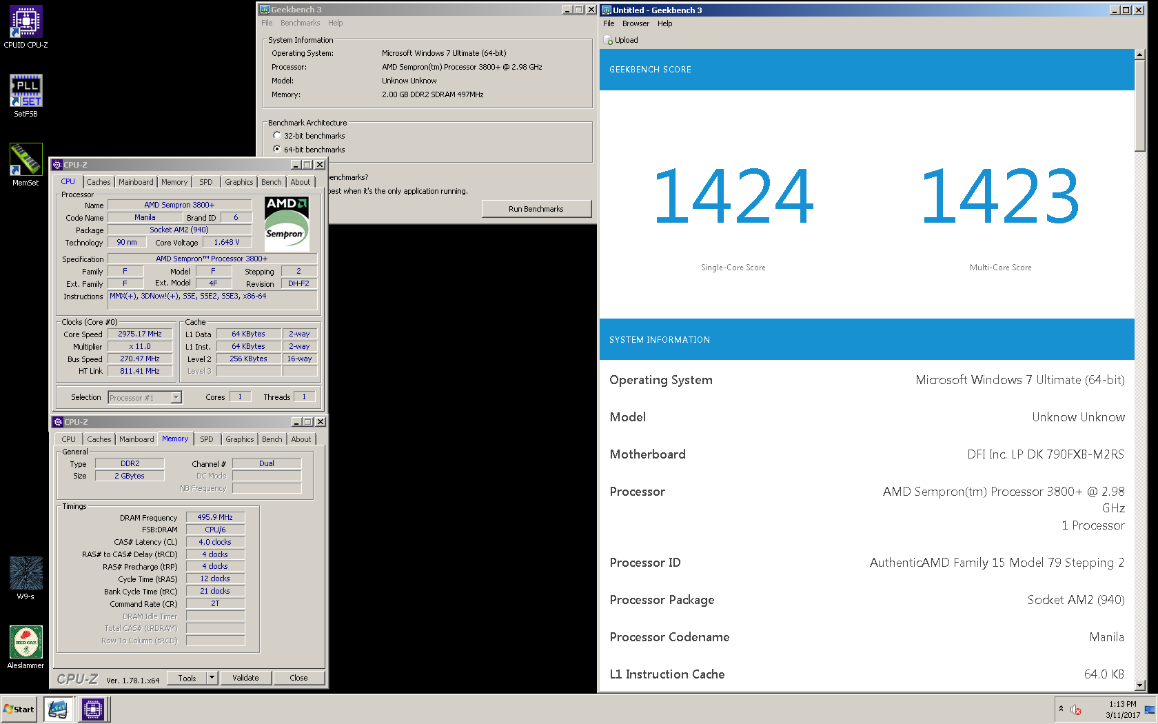Open Mainboard tab in lower CPU-Z window
Viewport: 1158px width, 724px height.
pyautogui.click(x=136, y=439)
